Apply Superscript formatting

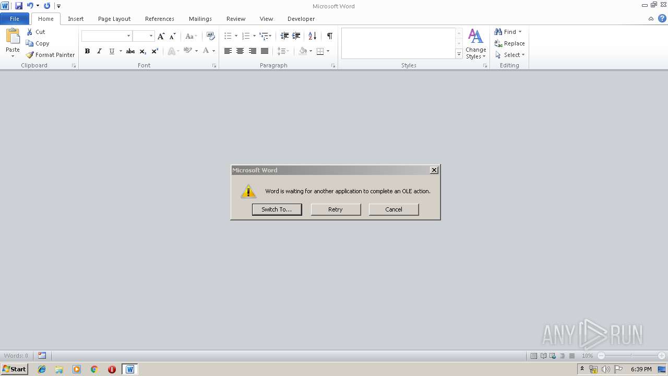(154, 51)
